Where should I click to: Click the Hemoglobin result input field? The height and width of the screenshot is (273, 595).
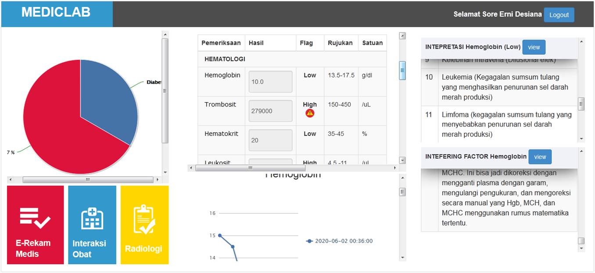click(x=270, y=82)
